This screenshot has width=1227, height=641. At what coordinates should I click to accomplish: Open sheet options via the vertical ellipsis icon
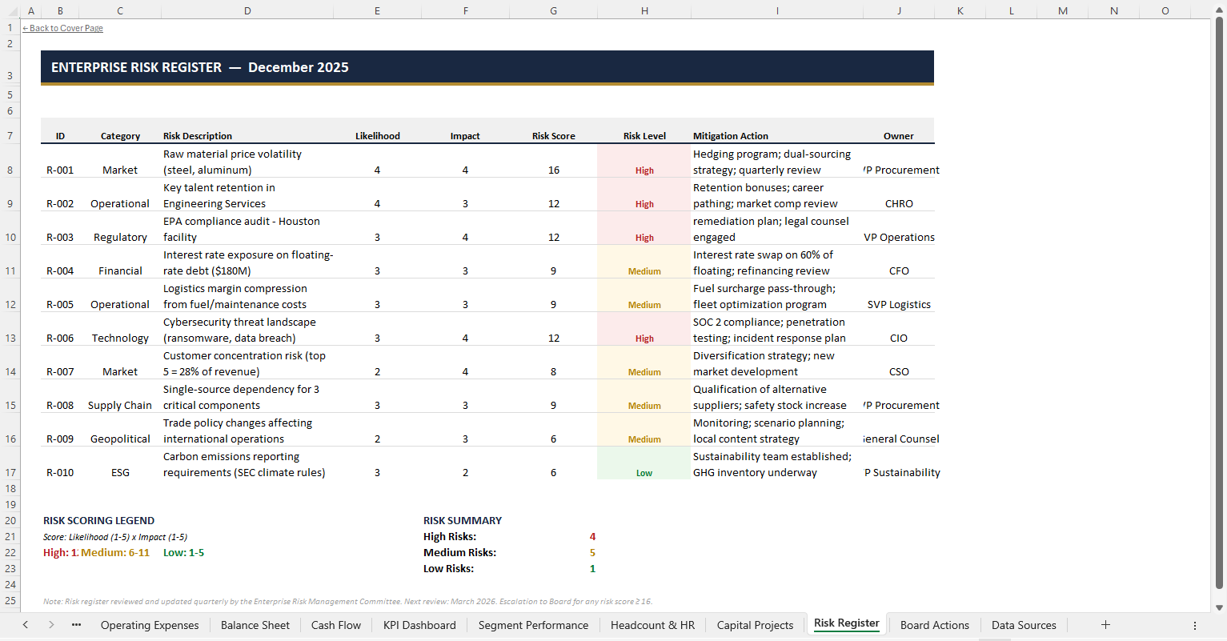click(1195, 625)
